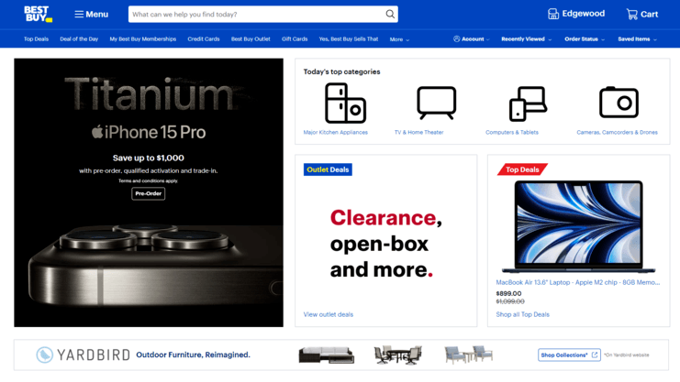This screenshot has height=382, width=680.
Task: Open the hamburger Menu
Action: (x=91, y=15)
